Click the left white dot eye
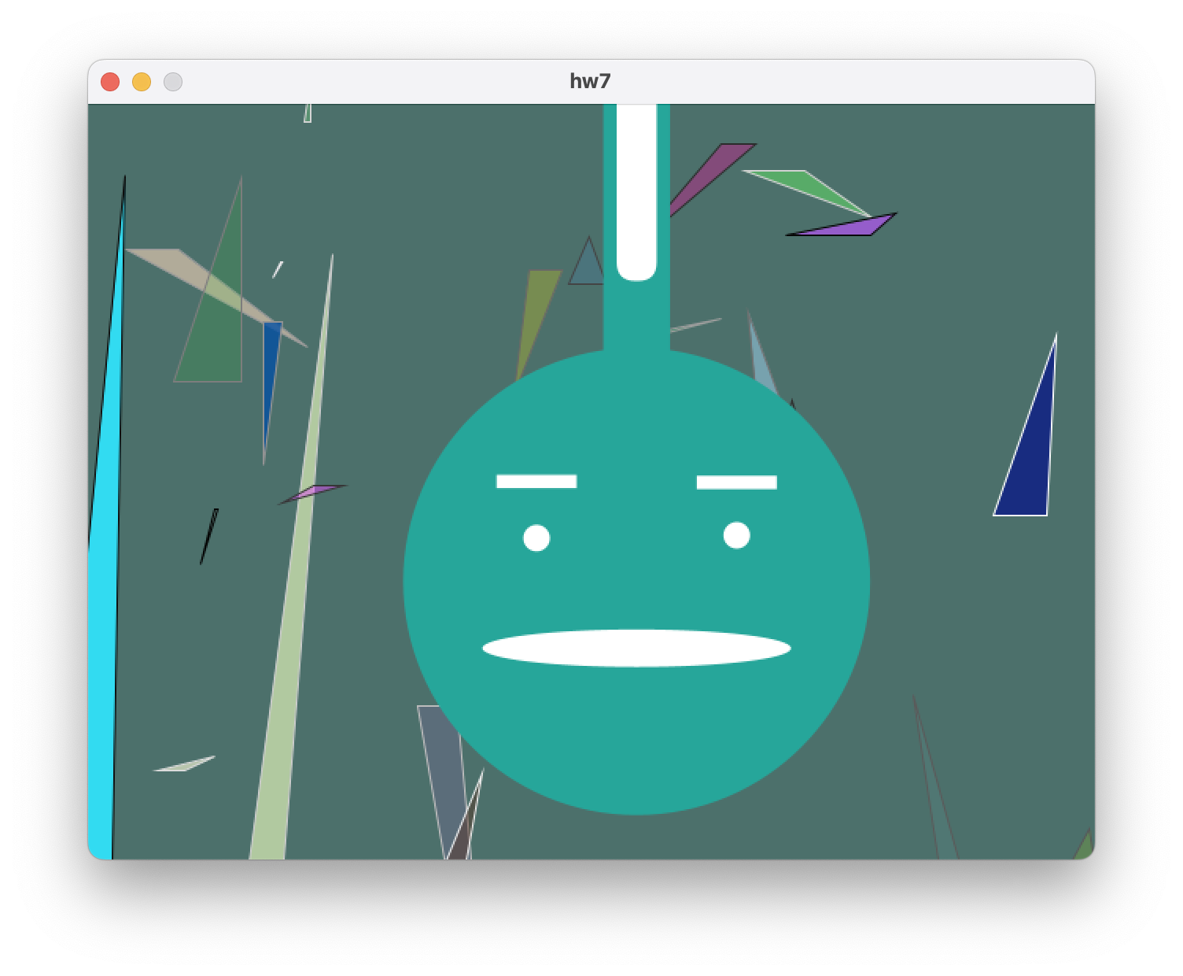Viewport: 1183px width, 976px height. (536, 538)
